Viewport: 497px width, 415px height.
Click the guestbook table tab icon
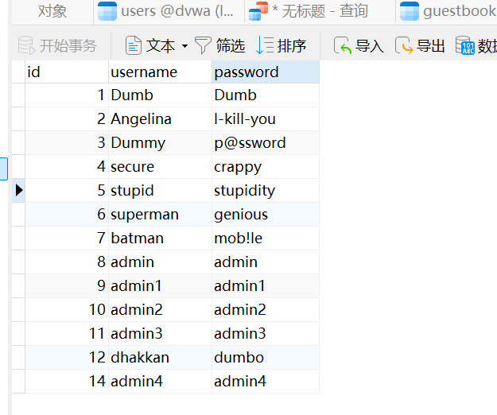click(410, 11)
